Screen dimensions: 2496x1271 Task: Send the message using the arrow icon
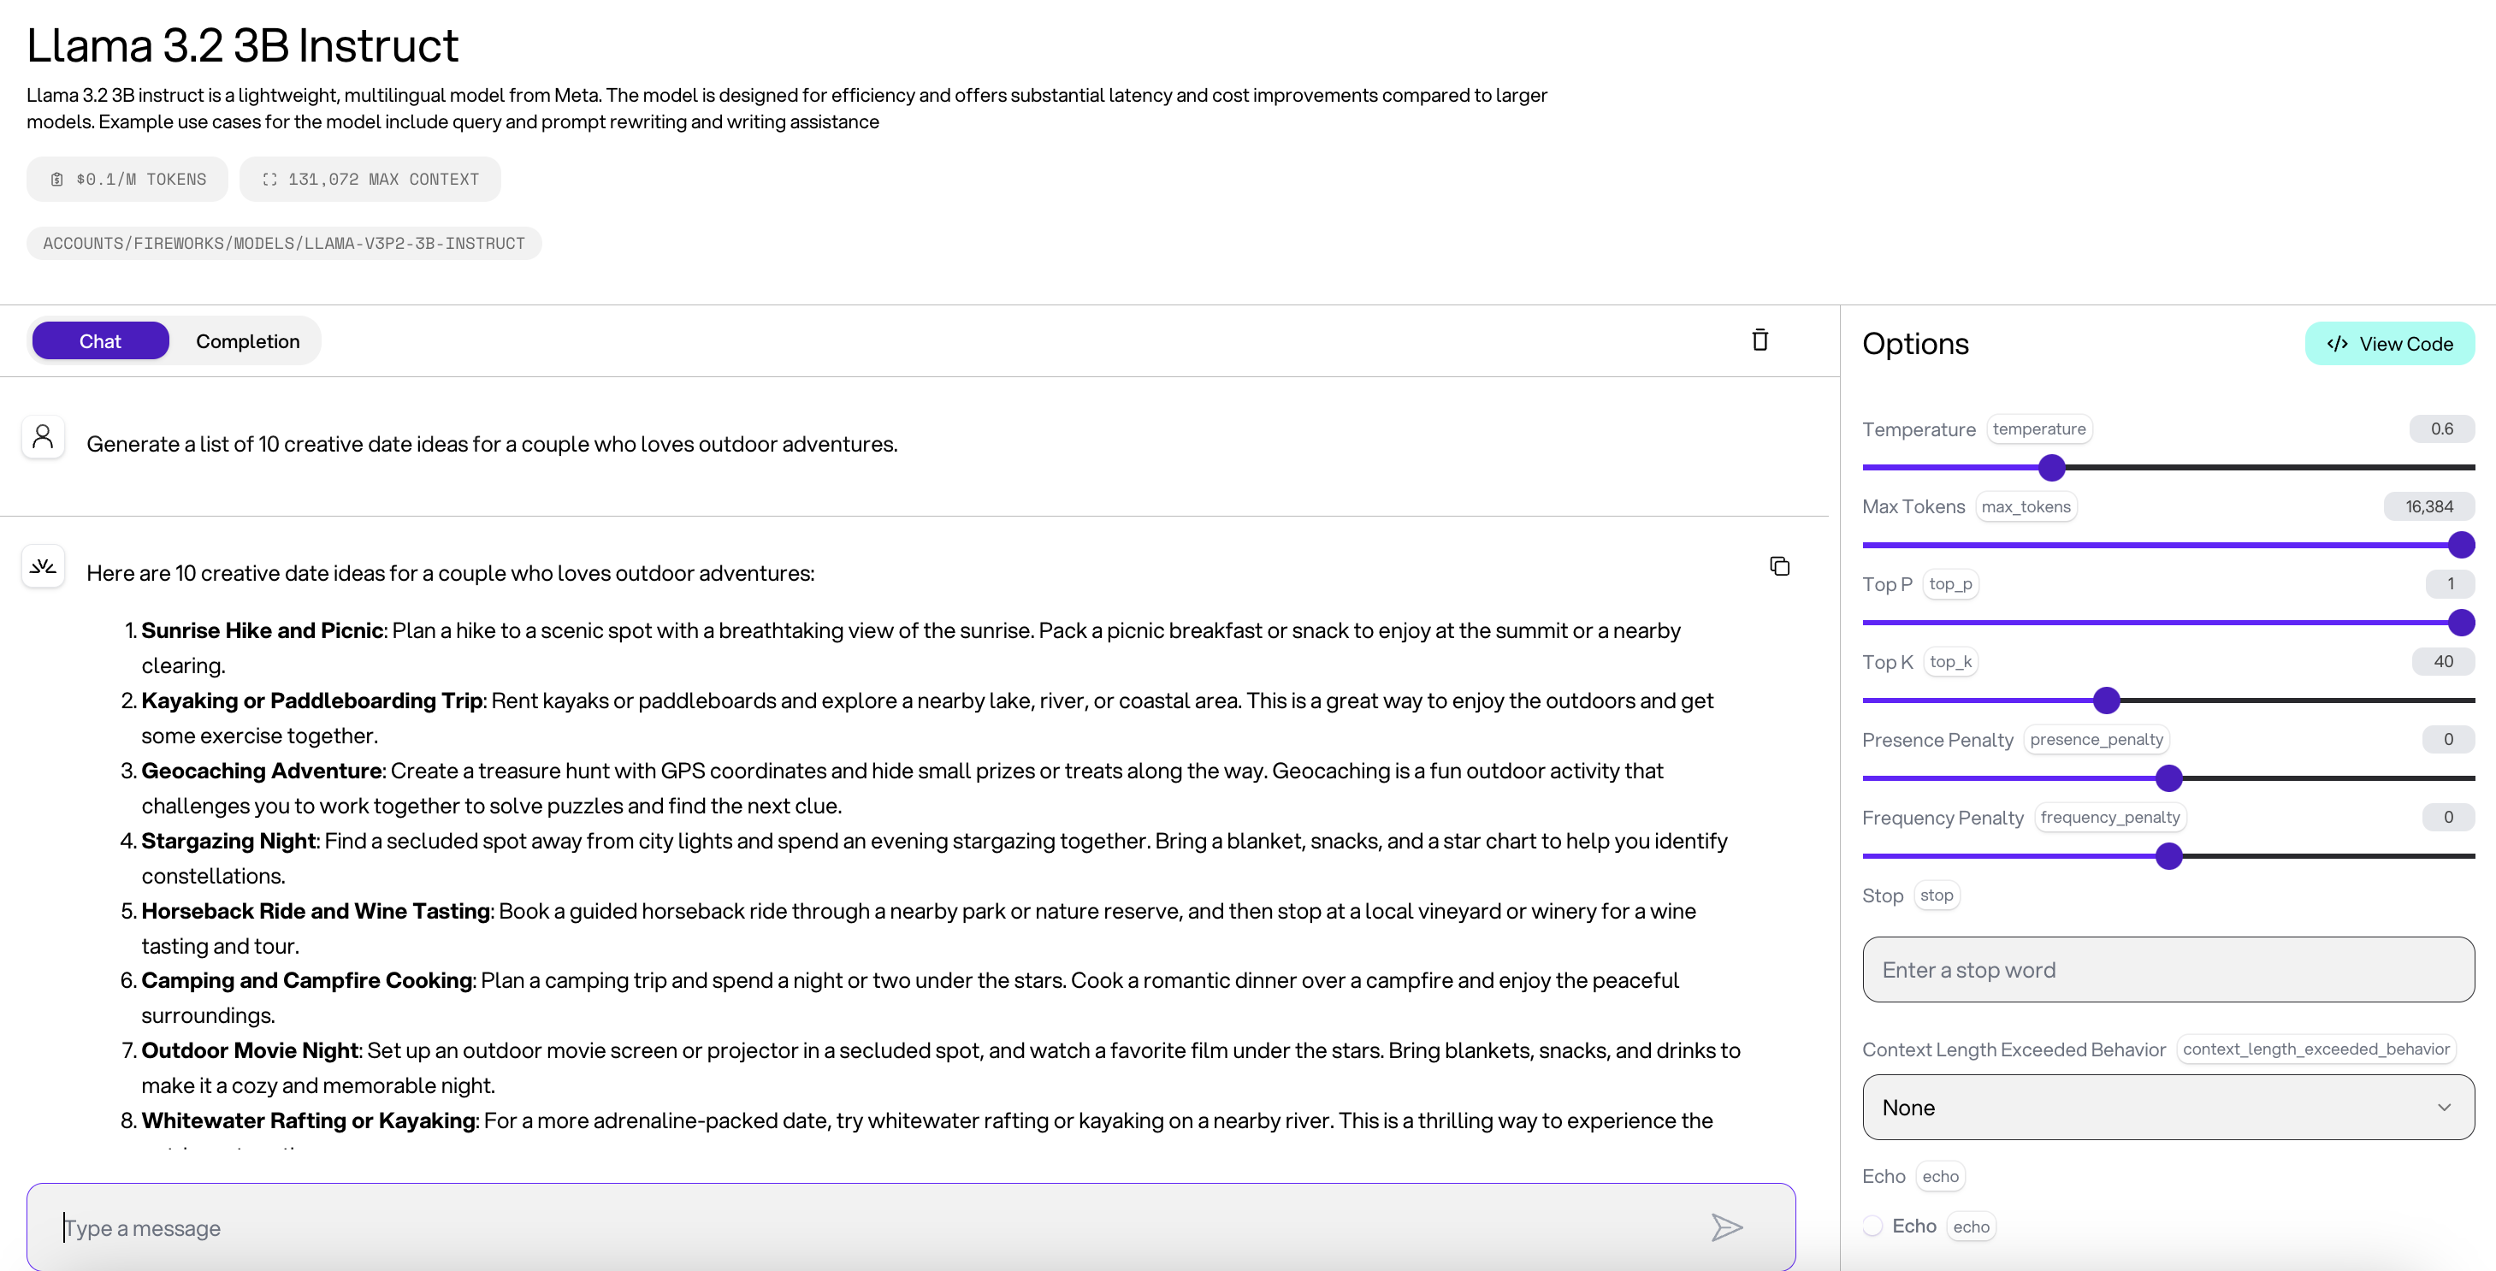click(1727, 1227)
